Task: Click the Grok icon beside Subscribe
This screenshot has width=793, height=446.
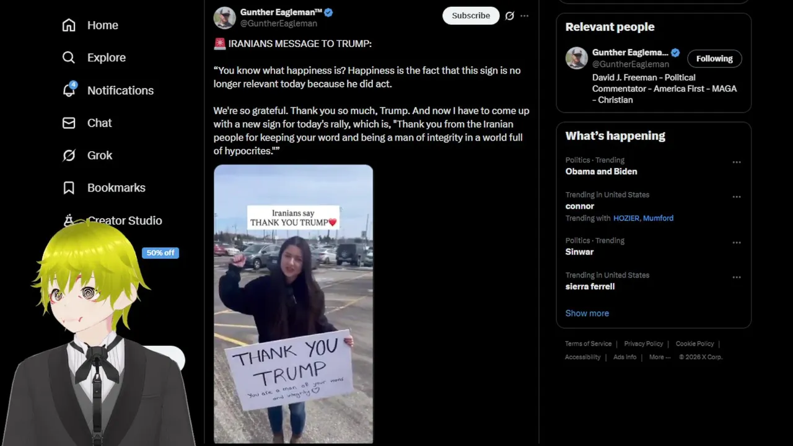Action: 509,16
